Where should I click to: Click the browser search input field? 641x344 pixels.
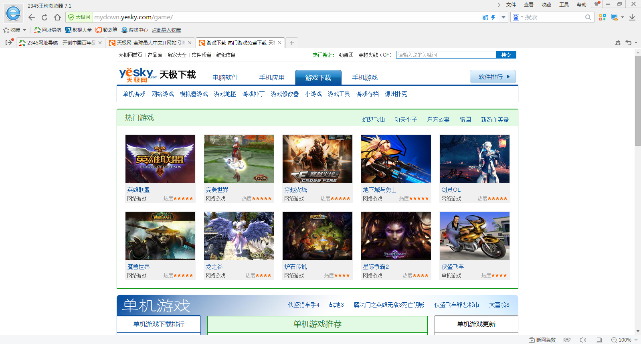(x=554, y=17)
